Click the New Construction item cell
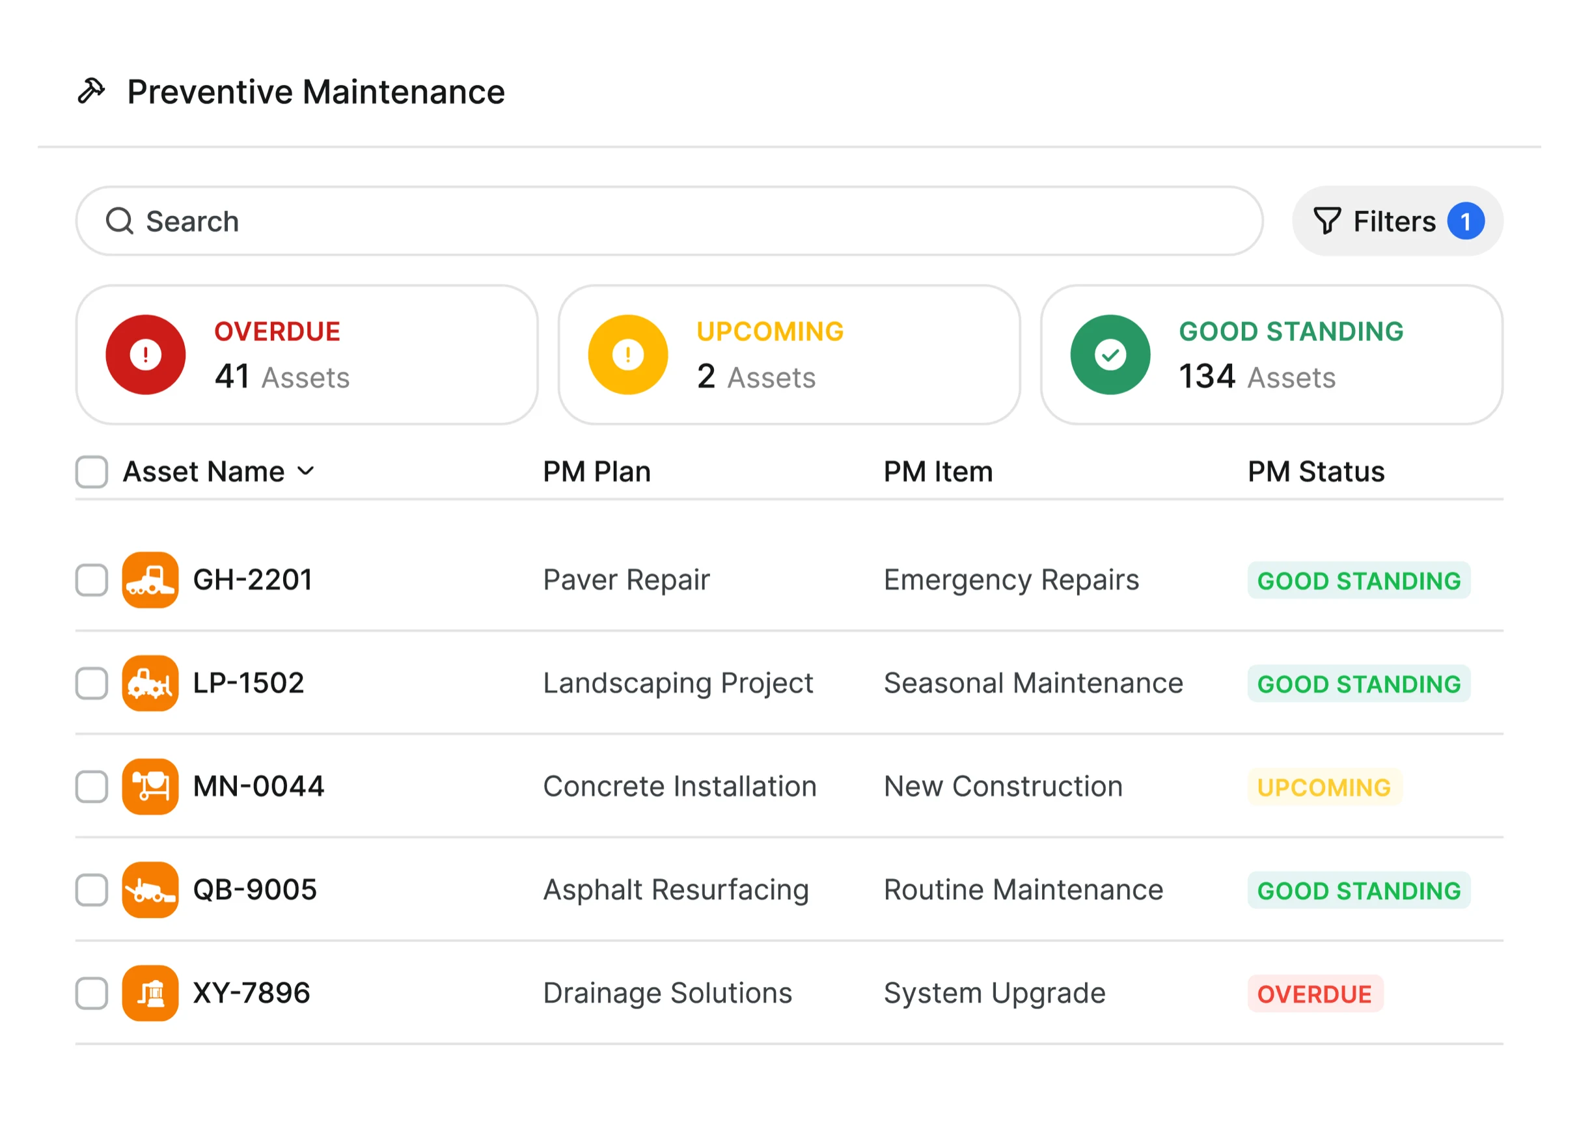This screenshot has width=1579, height=1125. click(1002, 787)
